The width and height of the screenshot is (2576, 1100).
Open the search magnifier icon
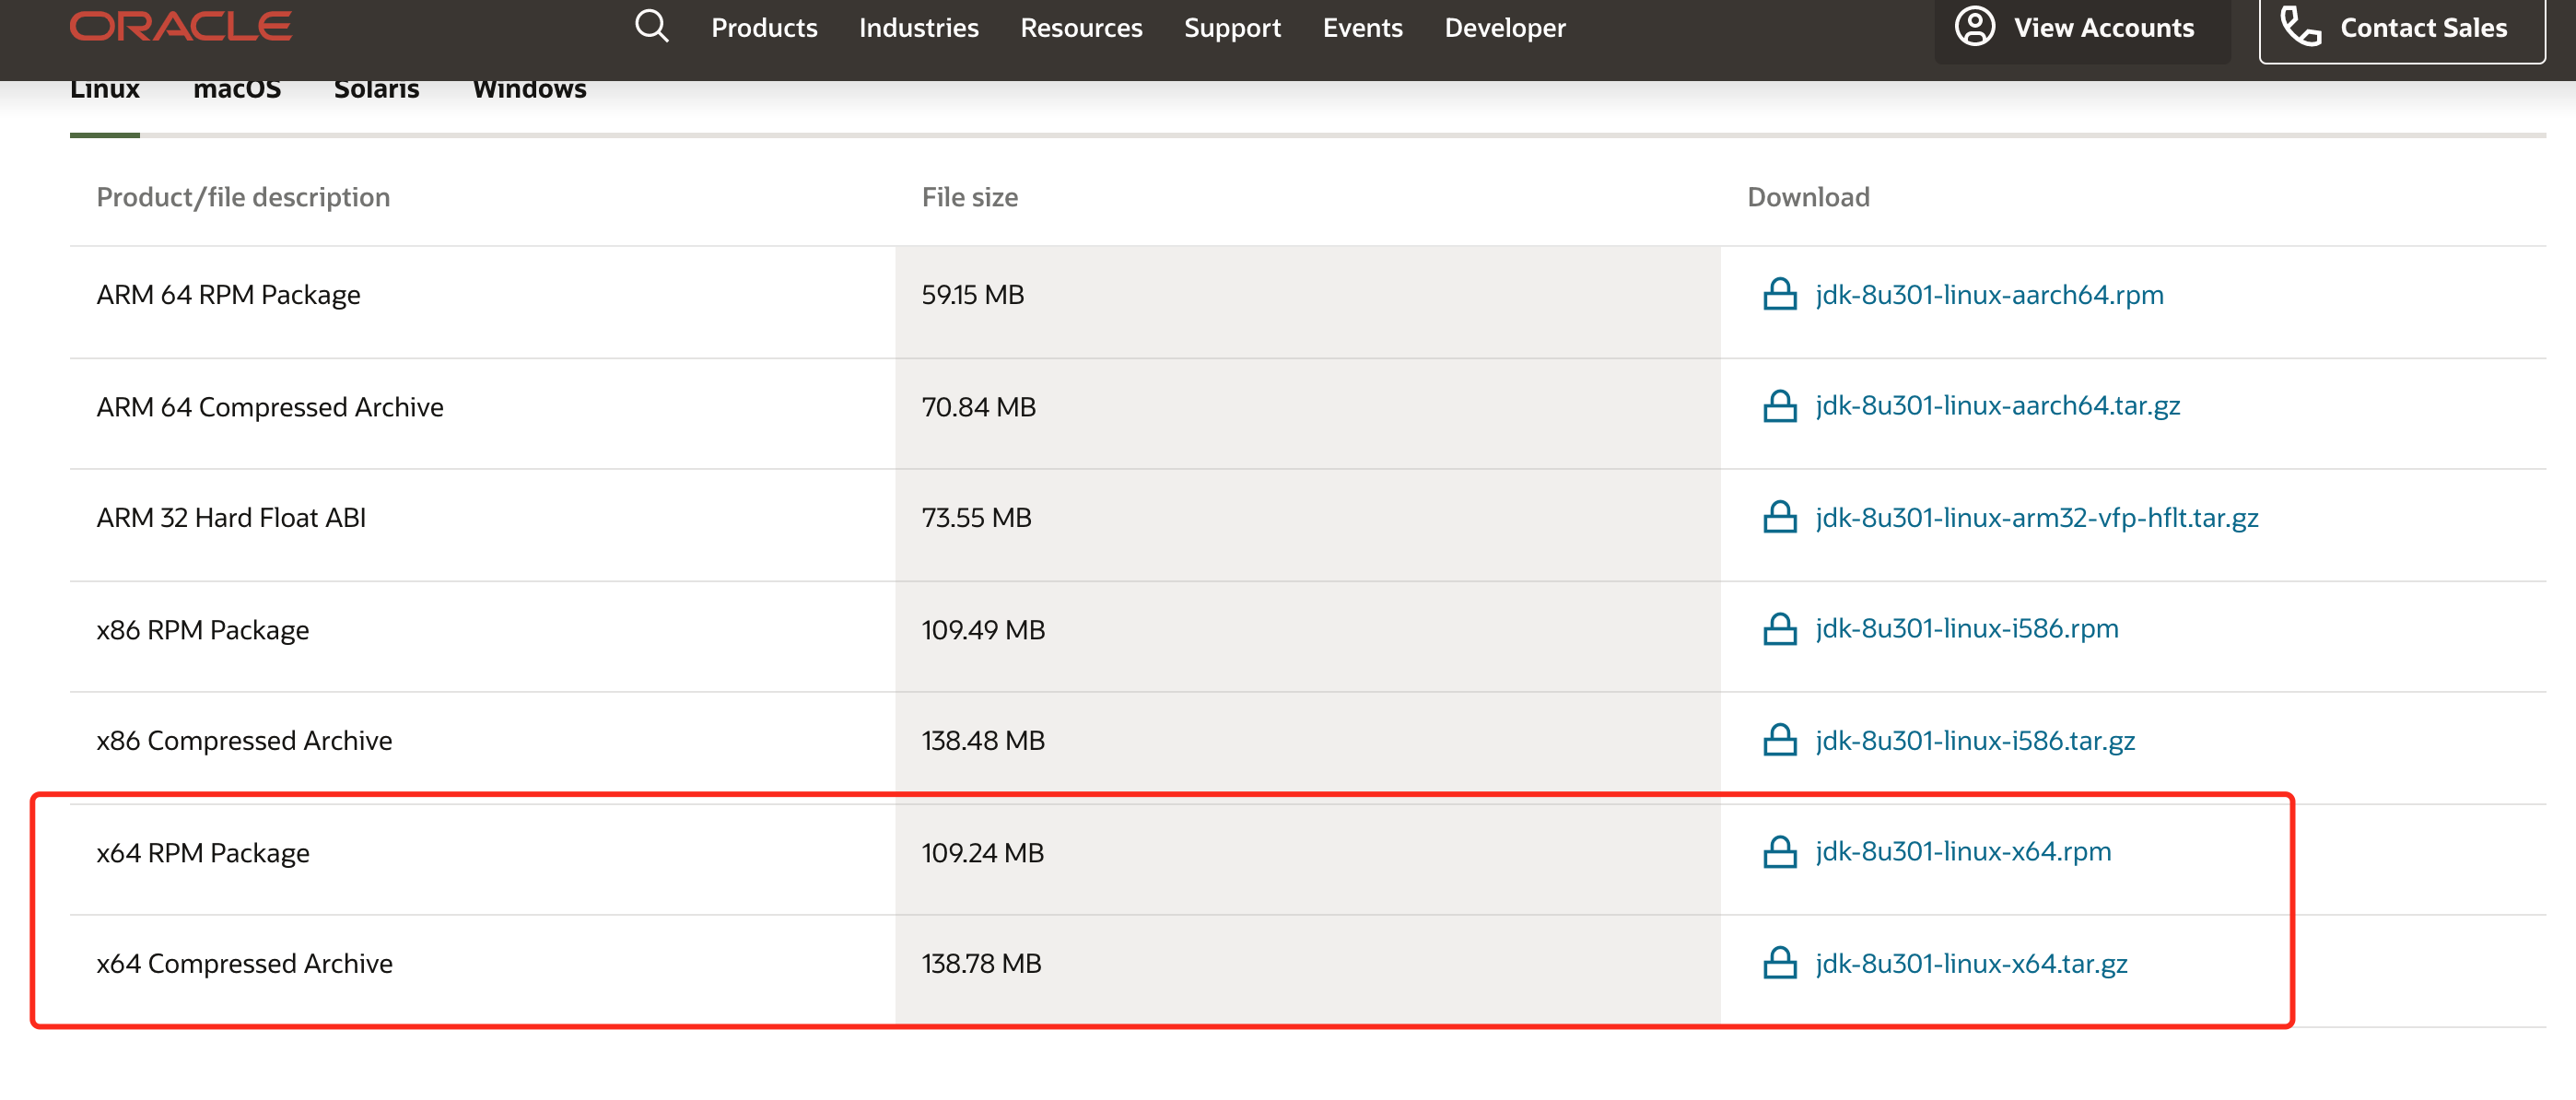(x=652, y=26)
